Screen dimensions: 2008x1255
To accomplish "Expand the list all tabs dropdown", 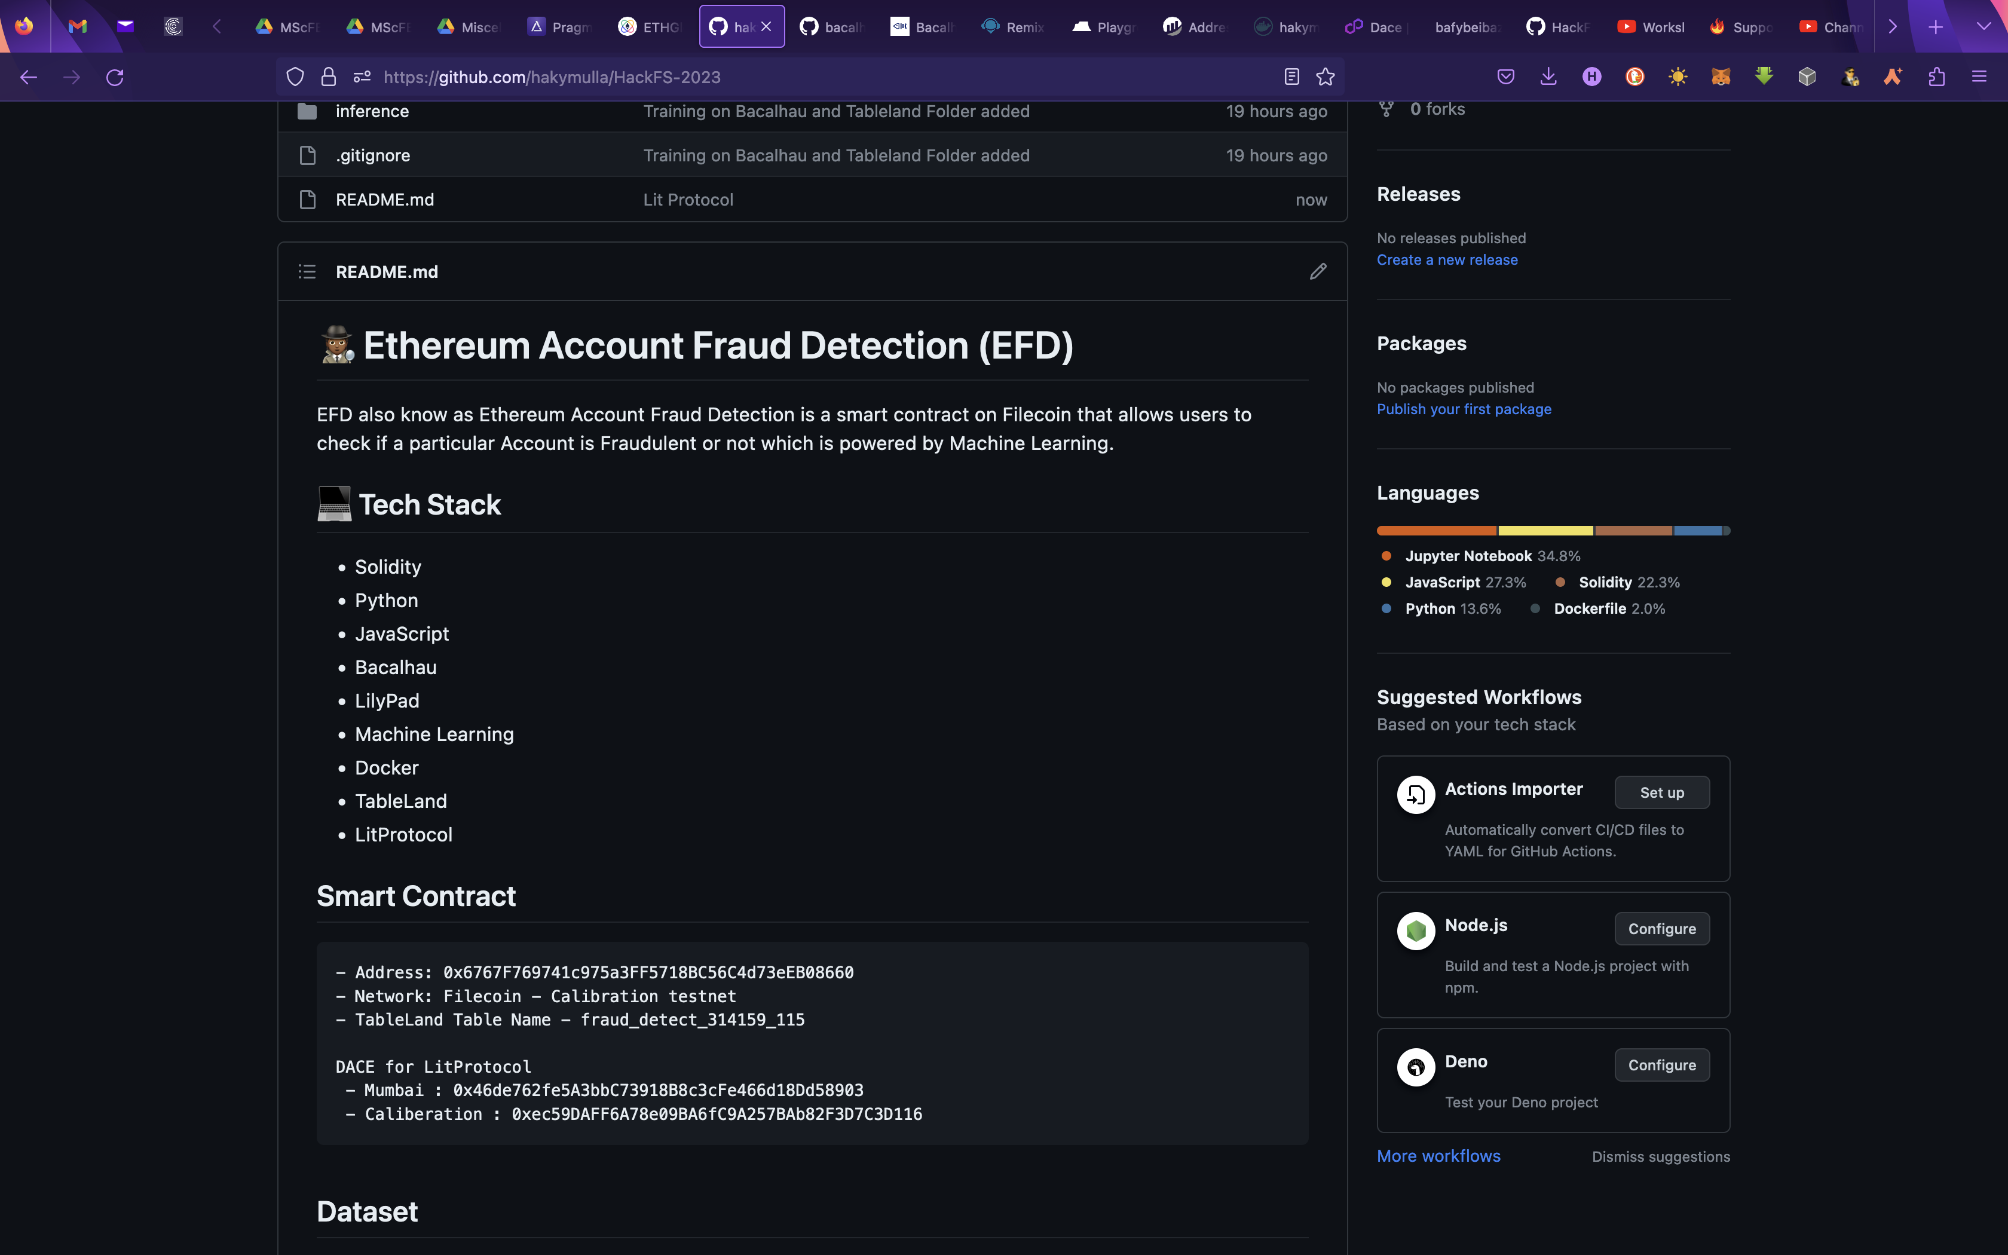I will [x=1984, y=26].
